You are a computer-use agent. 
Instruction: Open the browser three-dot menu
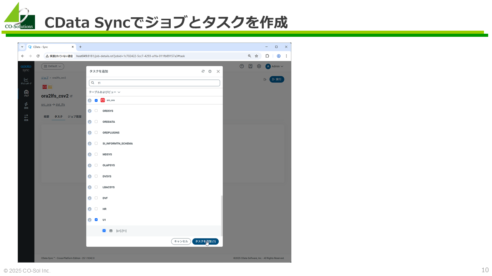(286, 56)
